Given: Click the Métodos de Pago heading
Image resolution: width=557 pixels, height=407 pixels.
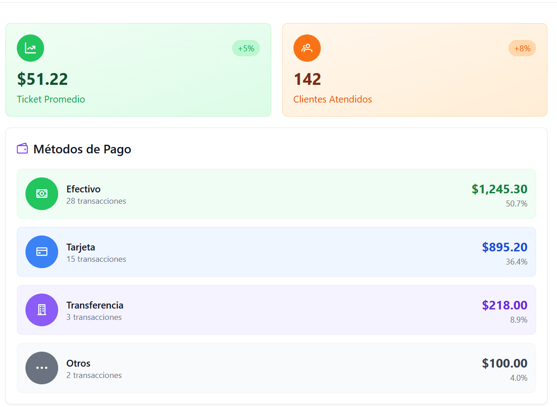Looking at the screenshot, I should click(82, 149).
